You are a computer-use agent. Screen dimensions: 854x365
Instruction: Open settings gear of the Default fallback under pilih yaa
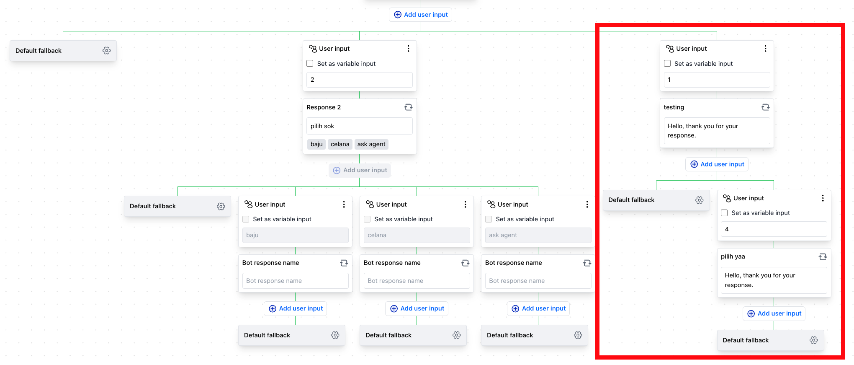pyautogui.click(x=814, y=340)
